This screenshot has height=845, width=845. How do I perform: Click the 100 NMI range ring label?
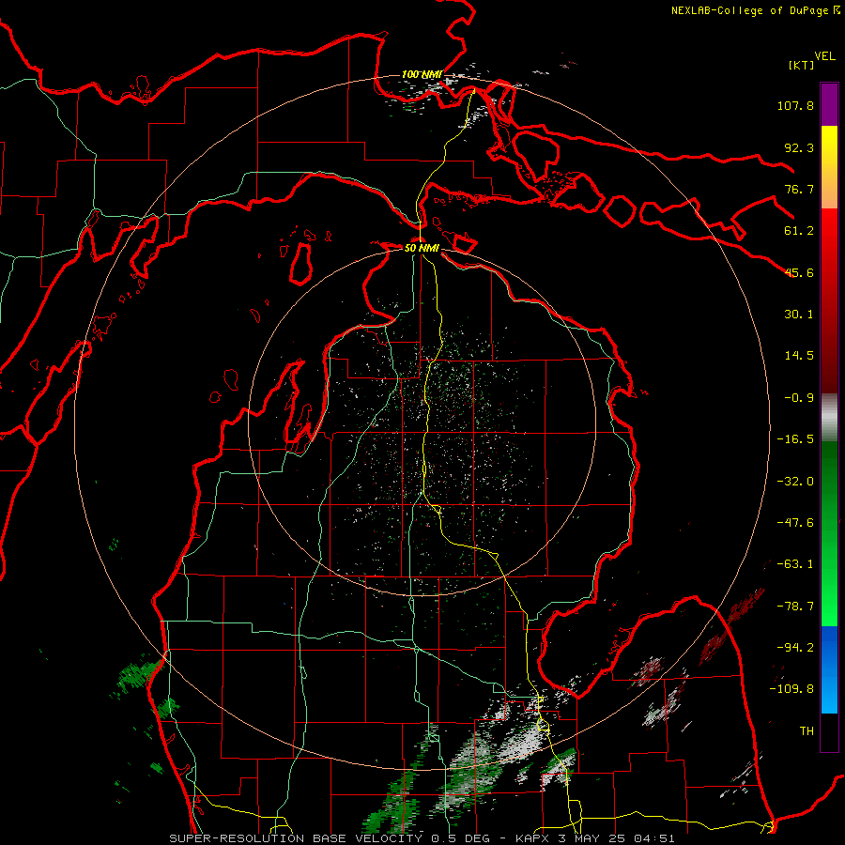(x=422, y=74)
